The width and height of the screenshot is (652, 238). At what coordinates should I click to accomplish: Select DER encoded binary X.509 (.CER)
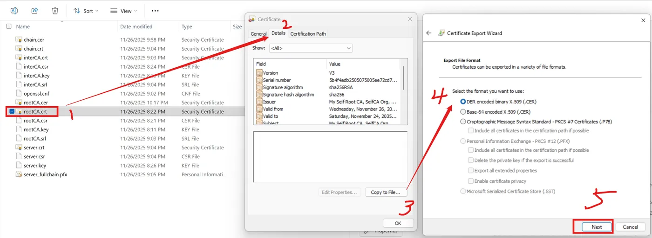coord(463,102)
